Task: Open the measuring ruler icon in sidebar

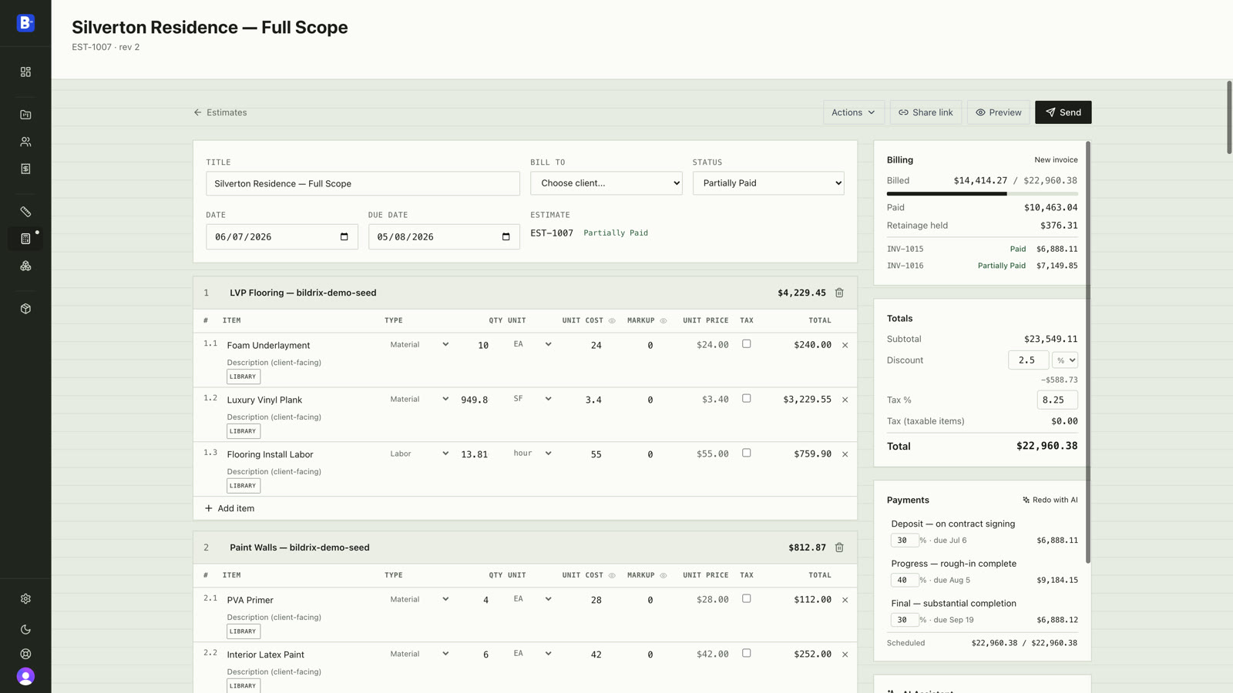Action: click(25, 212)
